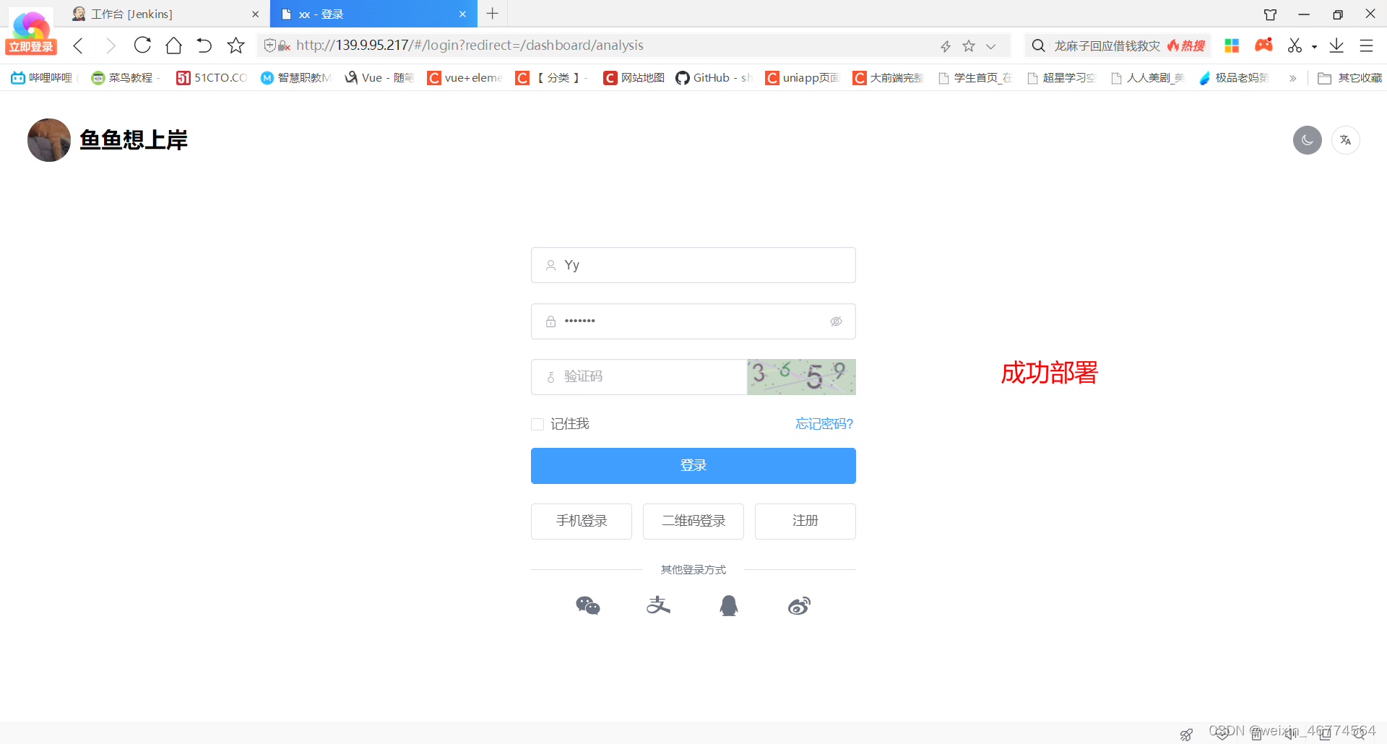Click the 注册 button
The width and height of the screenshot is (1387, 744).
coord(805,522)
